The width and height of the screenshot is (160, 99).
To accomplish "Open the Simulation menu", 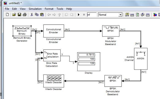I will pos(35,9).
